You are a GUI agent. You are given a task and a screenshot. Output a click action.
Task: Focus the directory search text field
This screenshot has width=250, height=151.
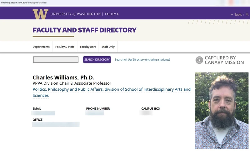coord(56,59)
